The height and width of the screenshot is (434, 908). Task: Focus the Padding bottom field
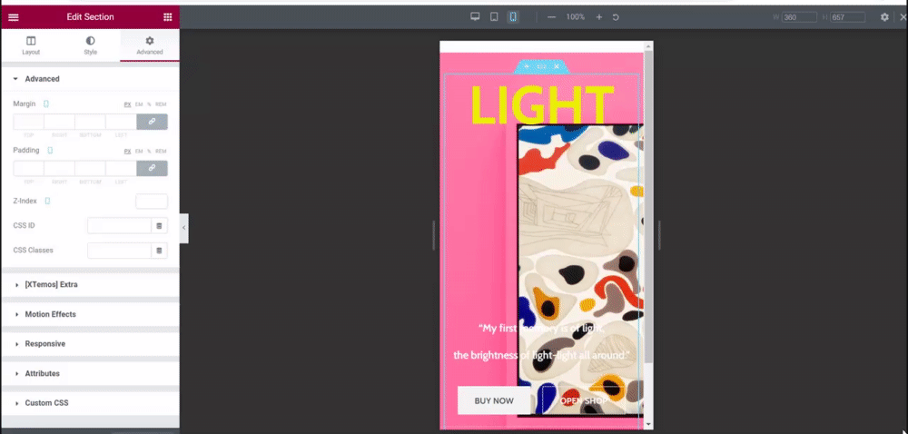pos(90,168)
